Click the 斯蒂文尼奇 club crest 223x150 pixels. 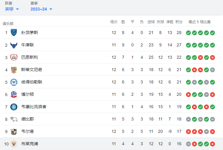coord(14,70)
